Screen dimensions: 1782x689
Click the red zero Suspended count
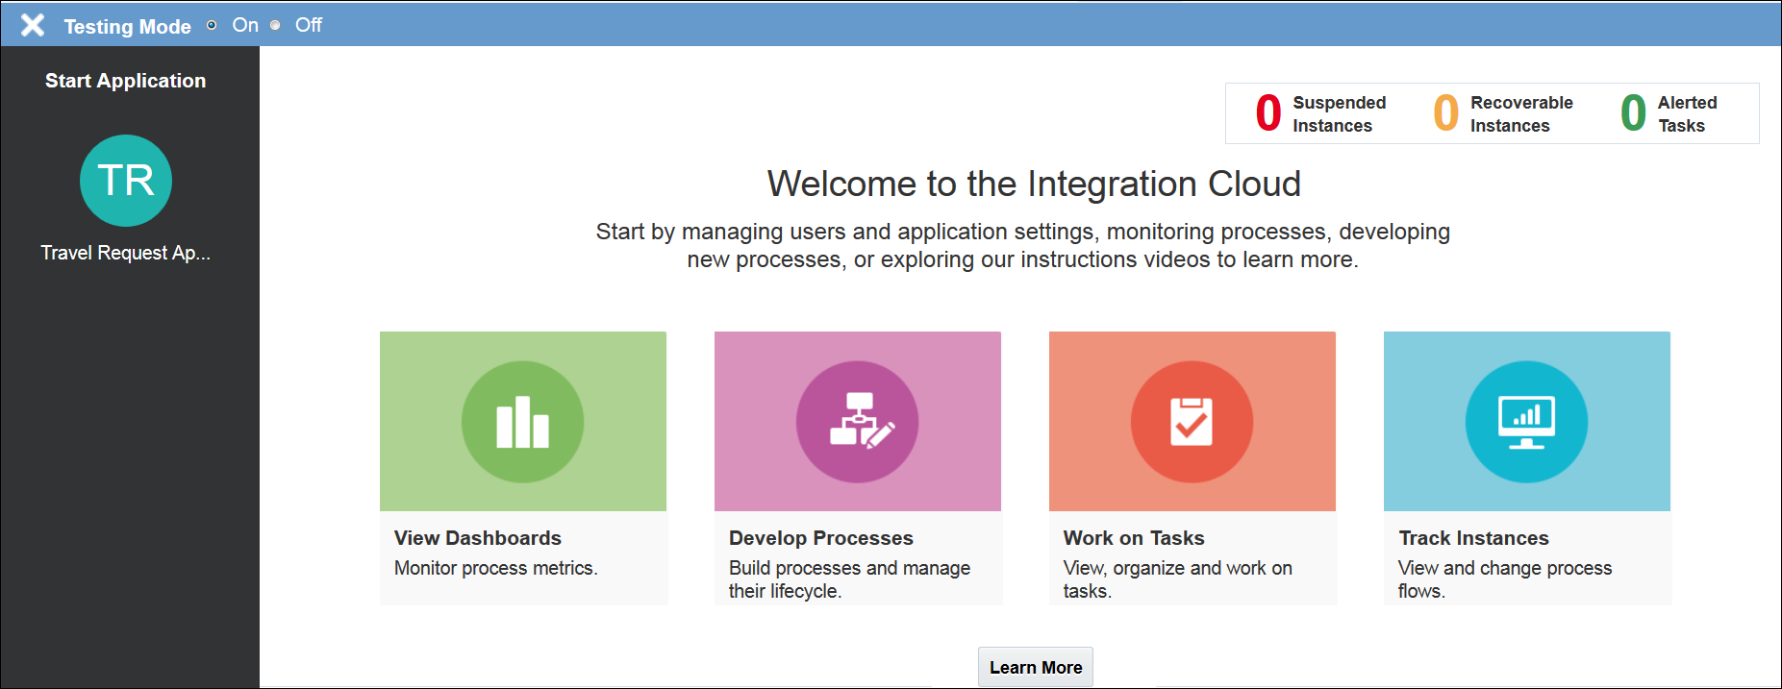pos(1268,113)
